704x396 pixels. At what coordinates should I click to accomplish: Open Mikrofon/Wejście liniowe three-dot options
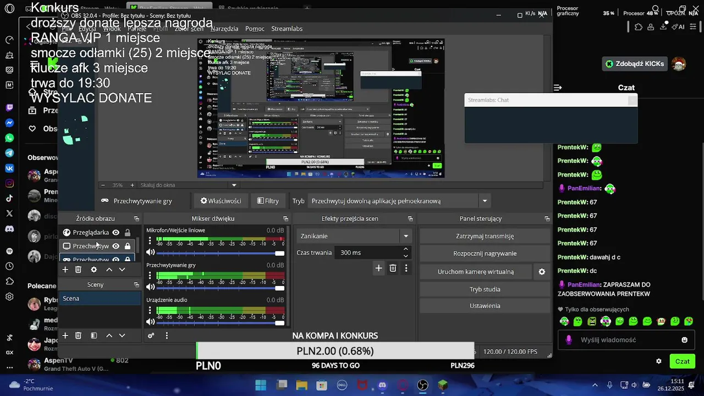coord(150,240)
